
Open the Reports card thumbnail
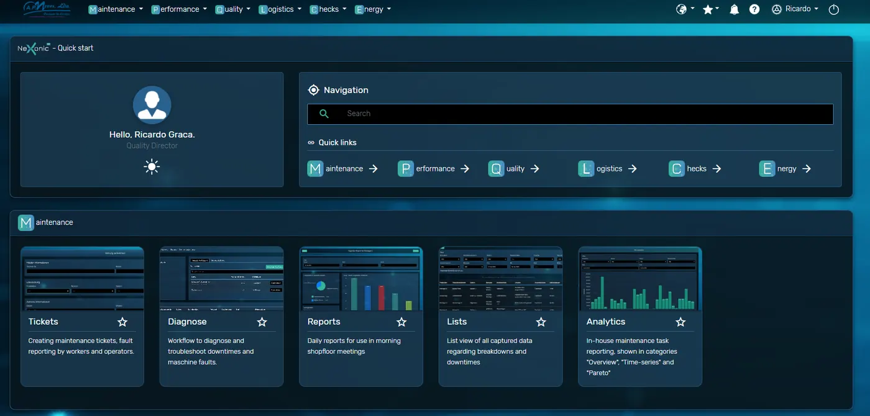tap(361, 279)
